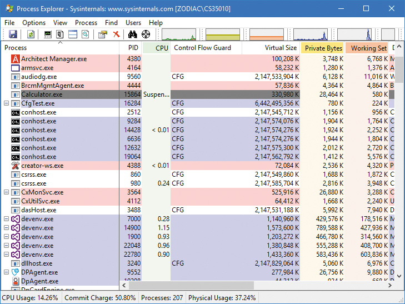The width and height of the screenshot is (405, 304).
Task: Click the red X Kill Process icon
Action: (116, 34)
